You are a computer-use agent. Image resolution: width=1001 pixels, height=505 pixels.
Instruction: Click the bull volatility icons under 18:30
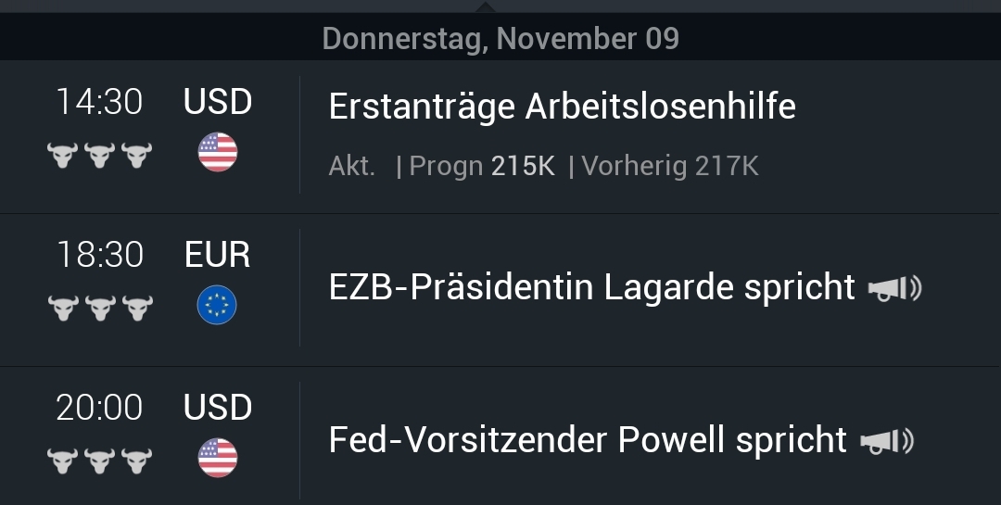(x=99, y=308)
